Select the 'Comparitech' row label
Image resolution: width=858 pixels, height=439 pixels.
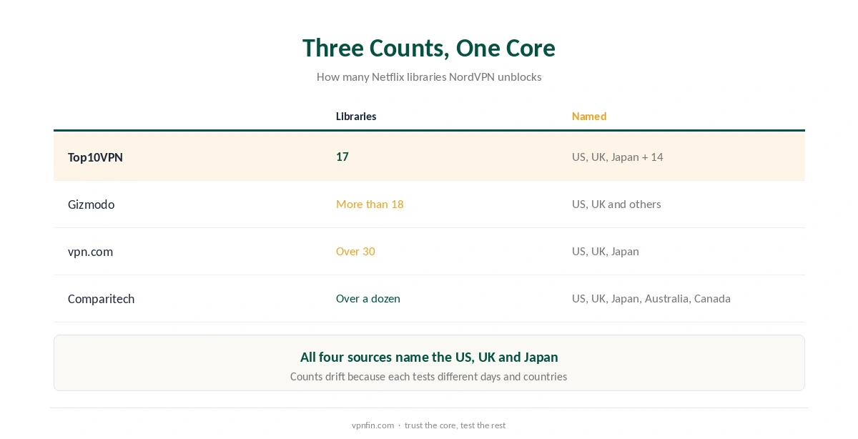pyautogui.click(x=101, y=299)
